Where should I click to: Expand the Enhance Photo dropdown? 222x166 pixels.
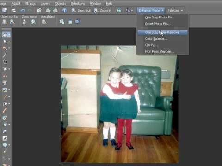pyautogui.click(x=151, y=11)
